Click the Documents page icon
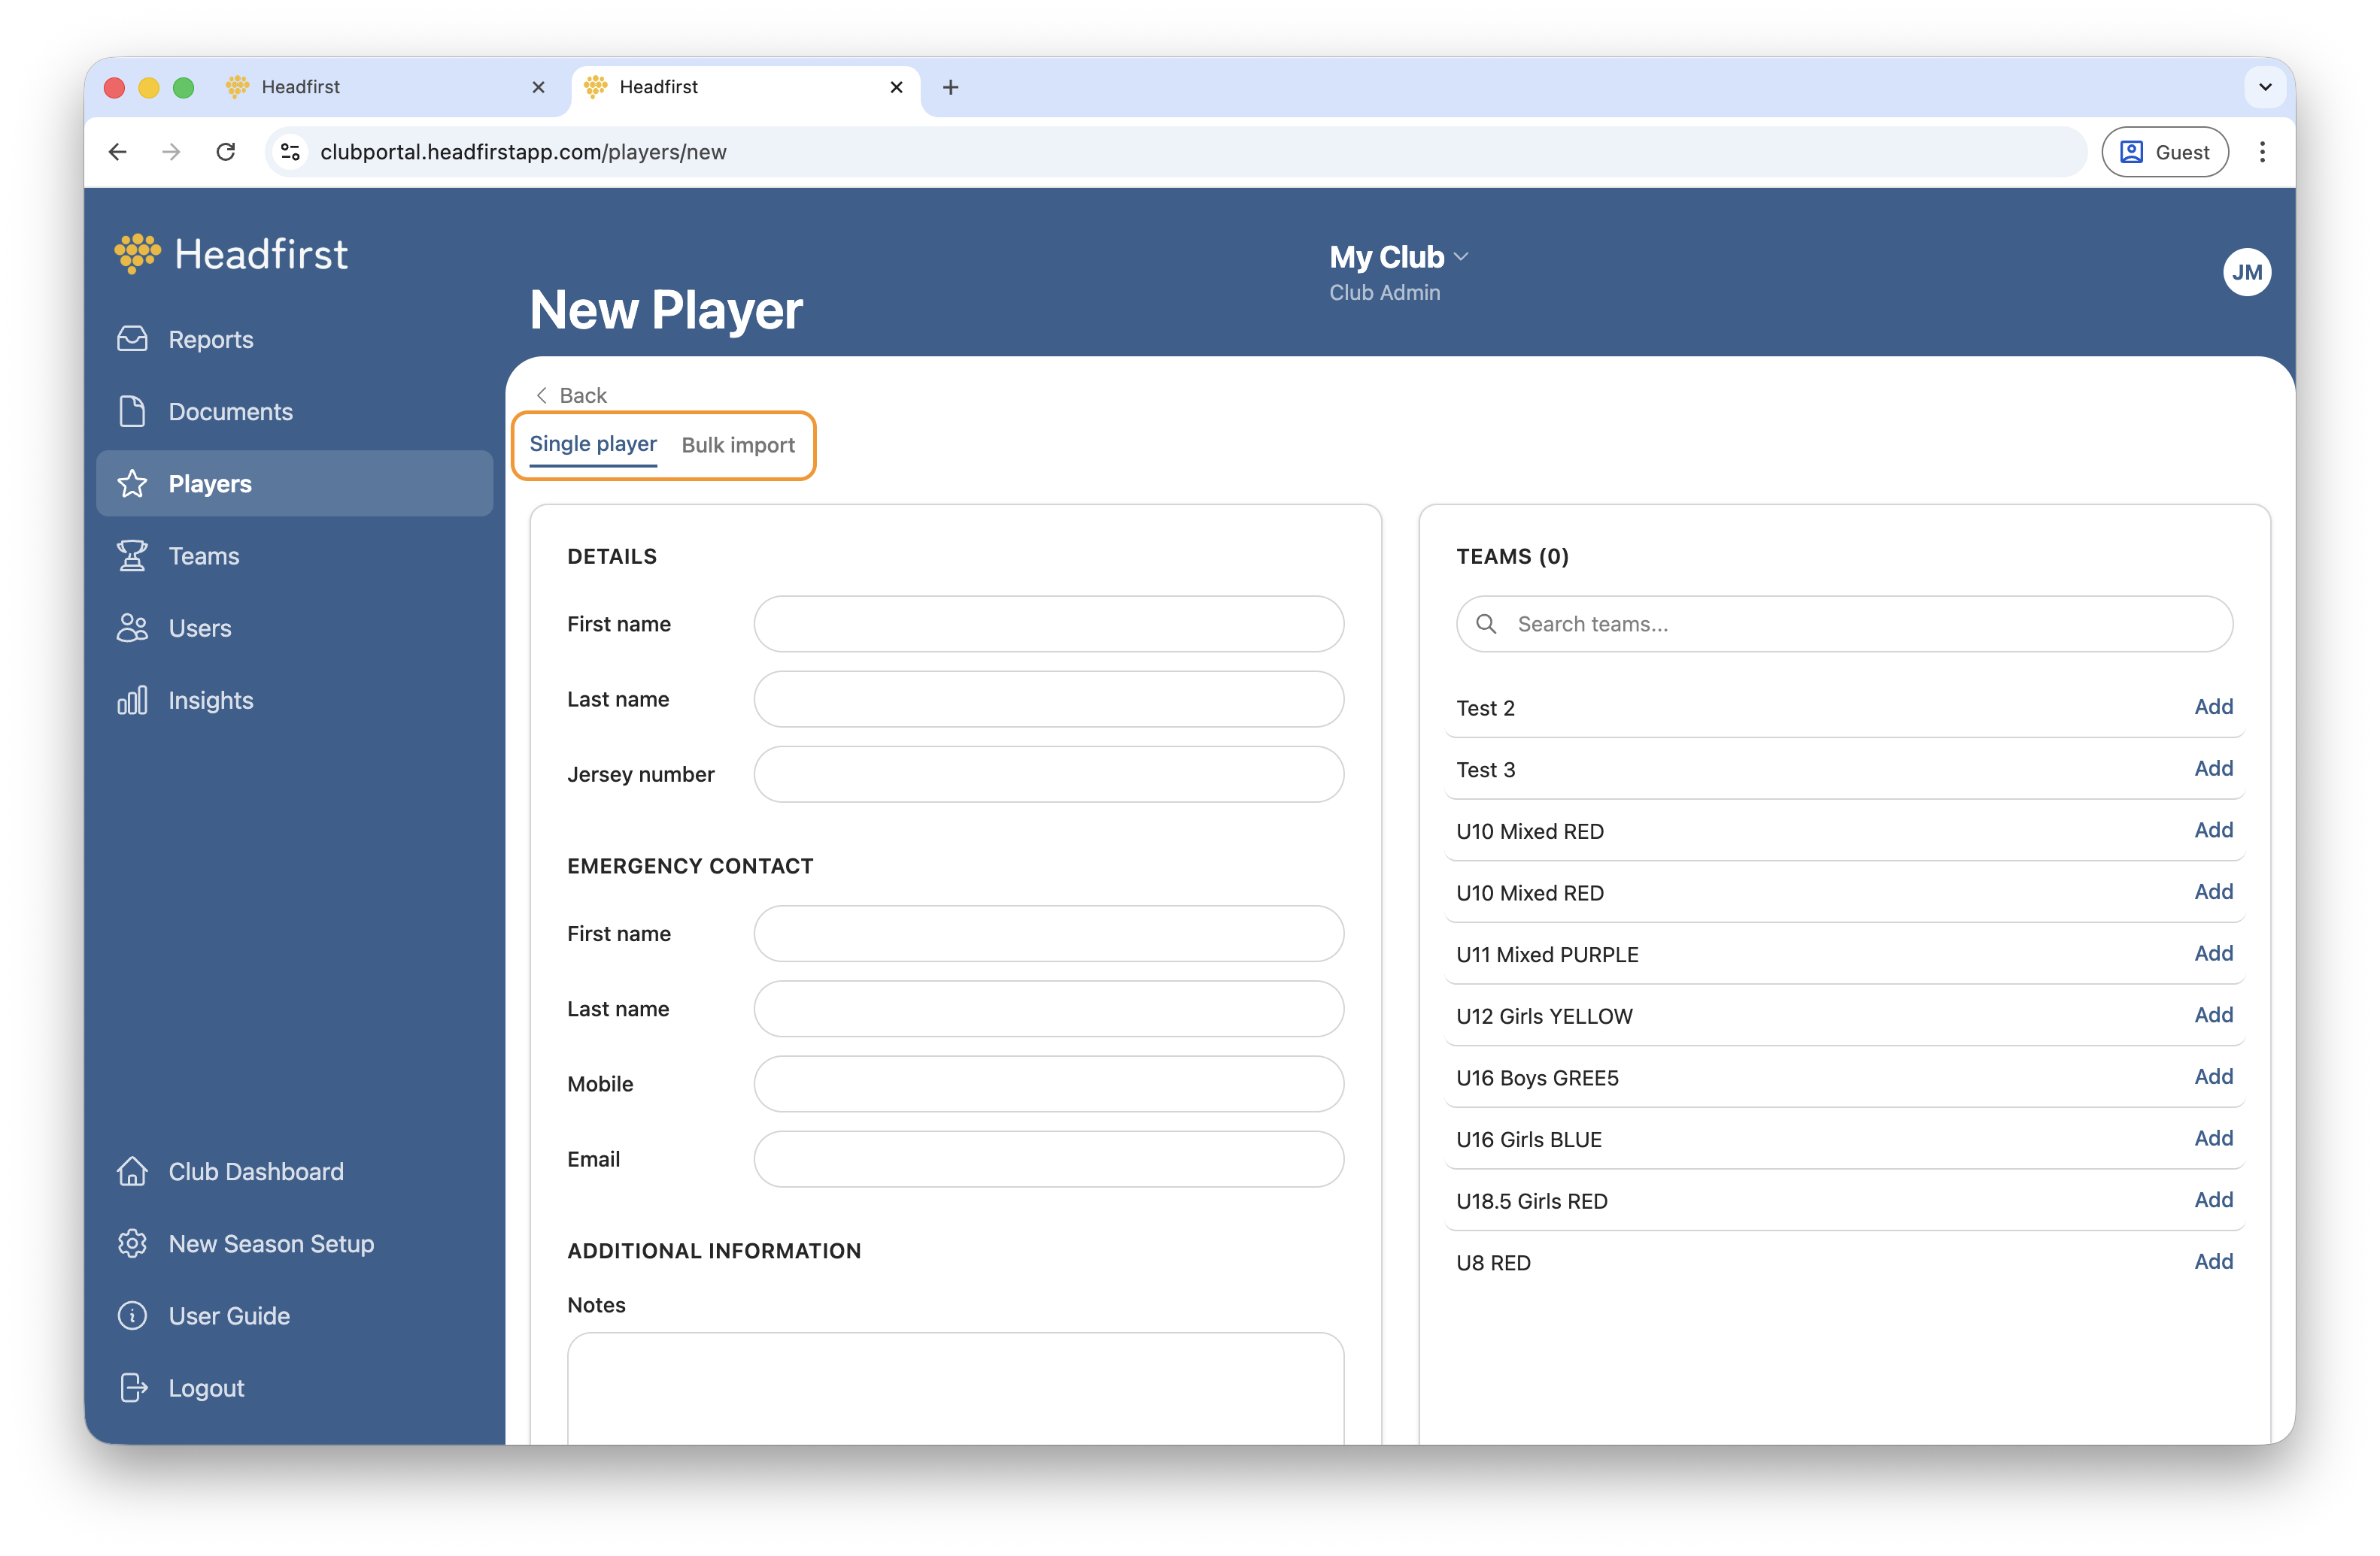This screenshot has height=1556, width=2380. 132,412
